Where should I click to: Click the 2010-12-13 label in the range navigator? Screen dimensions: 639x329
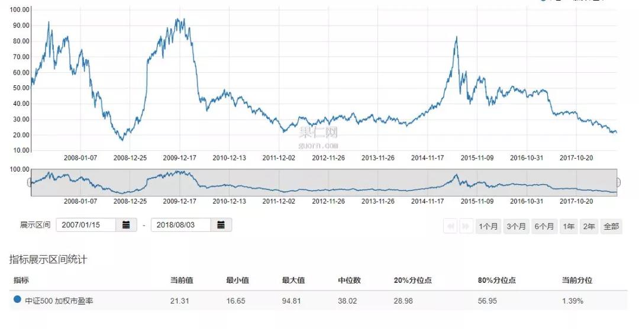(229, 201)
